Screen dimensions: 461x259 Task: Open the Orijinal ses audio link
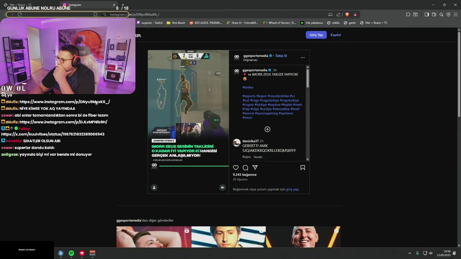click(x=250, y=60)
